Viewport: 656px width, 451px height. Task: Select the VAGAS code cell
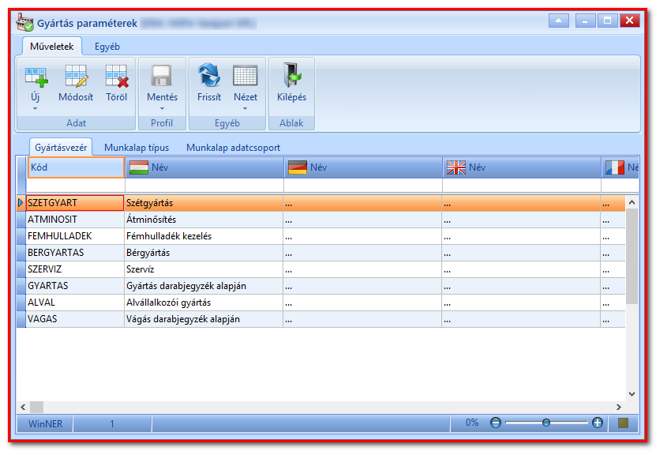pos(75,319)
